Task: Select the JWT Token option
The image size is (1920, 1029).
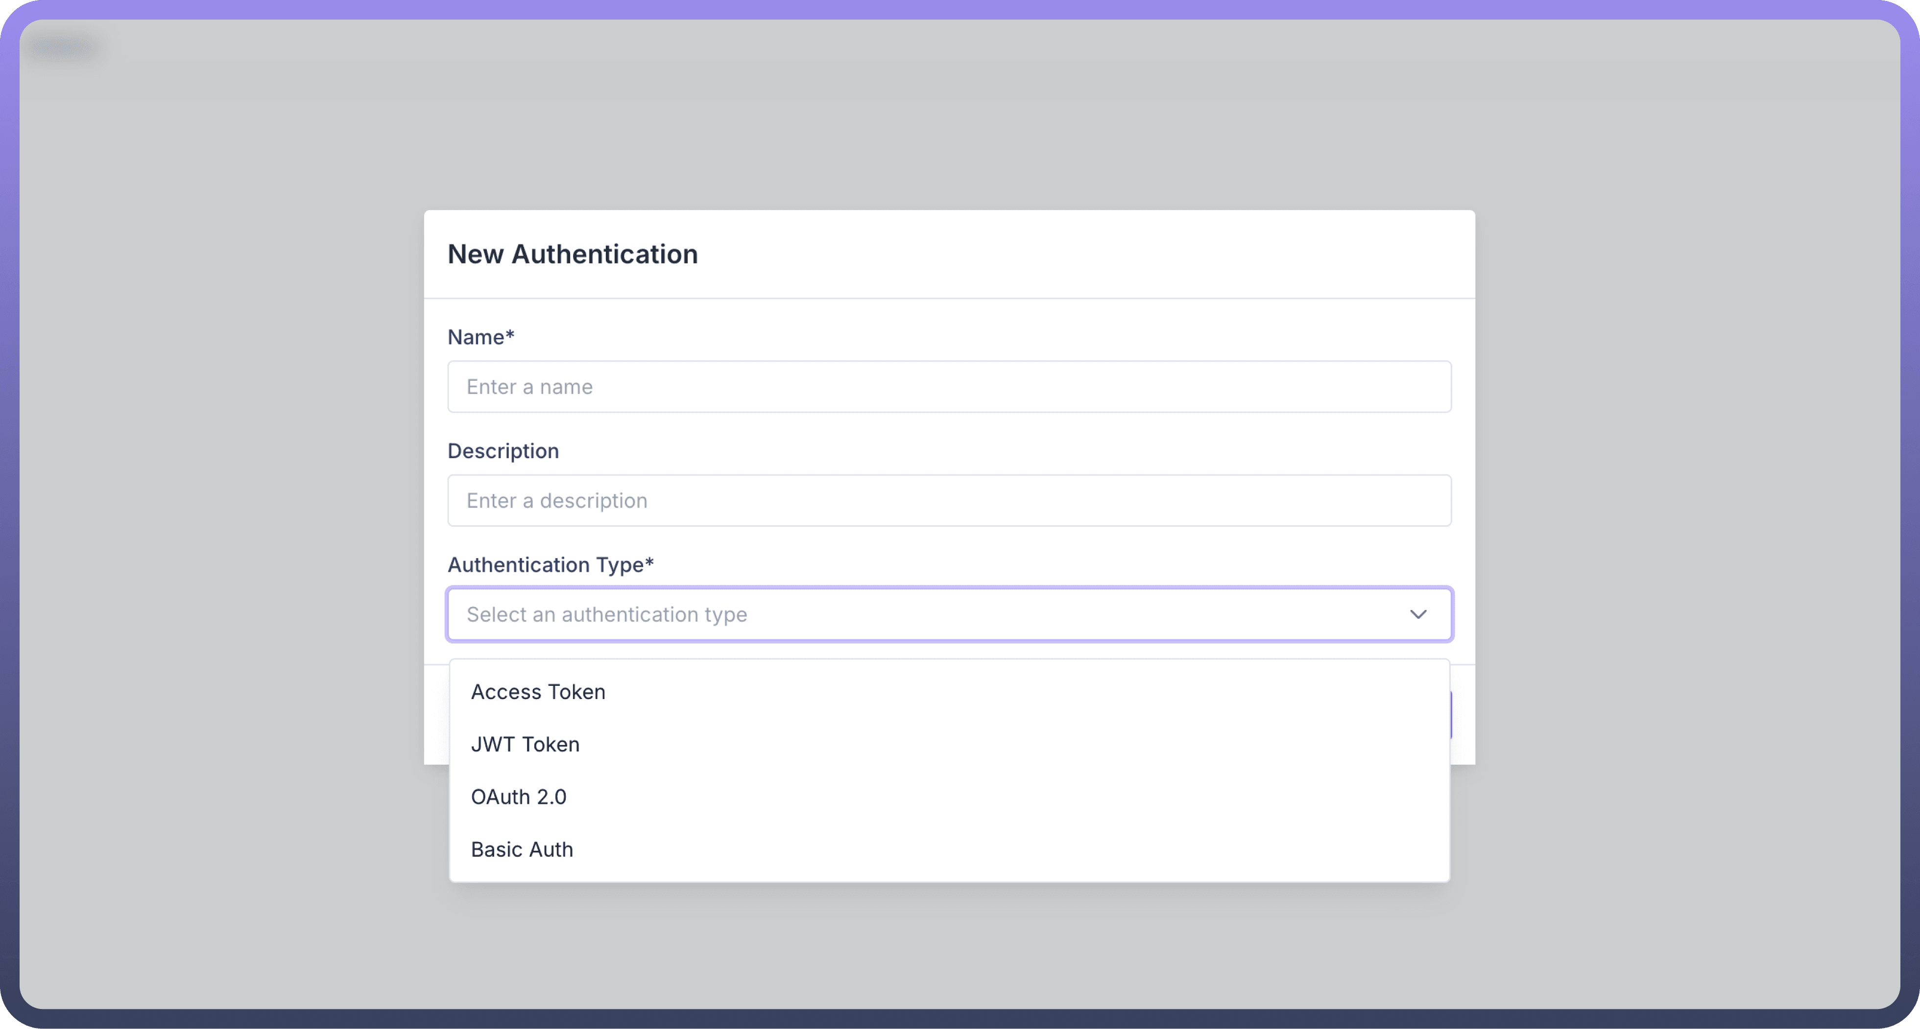Action: pos(525,745)
